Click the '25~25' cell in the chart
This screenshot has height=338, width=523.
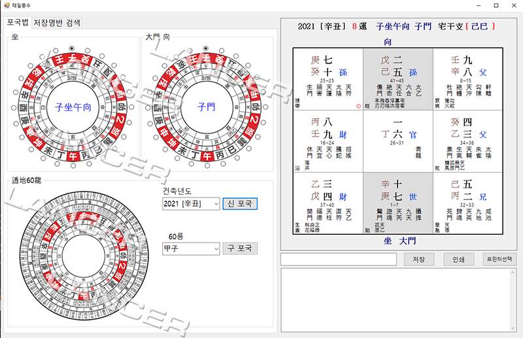(327, 80)
